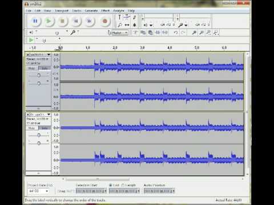Skip to start of the project
The height and width of the screenshot is (205, 274).
[x=76, y=21]
